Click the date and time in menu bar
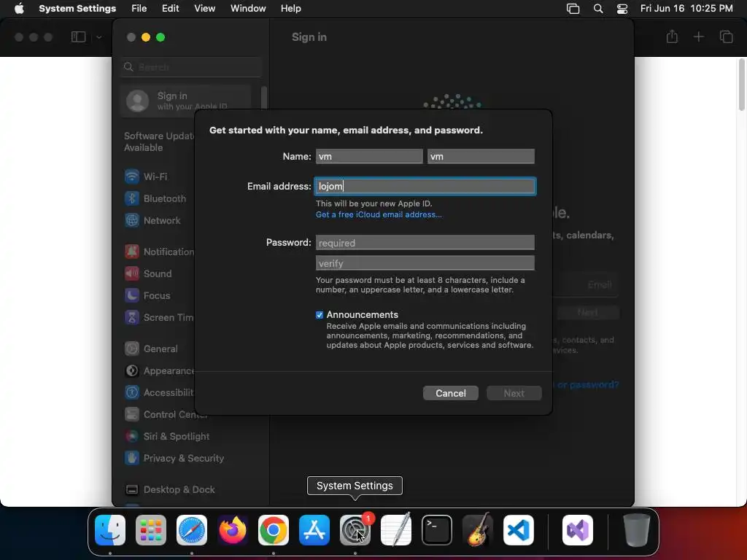This screenshot has height=560, width=747. click(x=686, y=9)
